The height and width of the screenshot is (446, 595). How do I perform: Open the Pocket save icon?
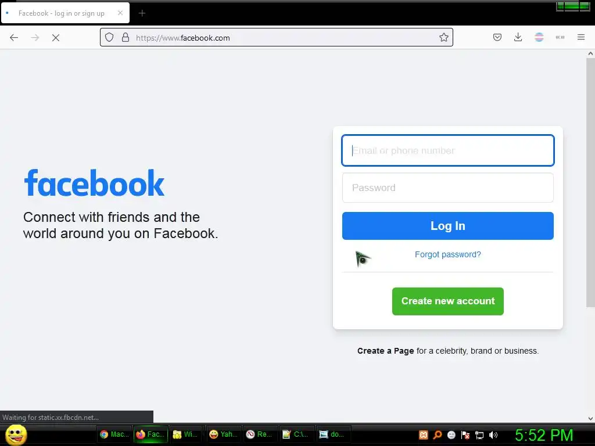(497, 37)
